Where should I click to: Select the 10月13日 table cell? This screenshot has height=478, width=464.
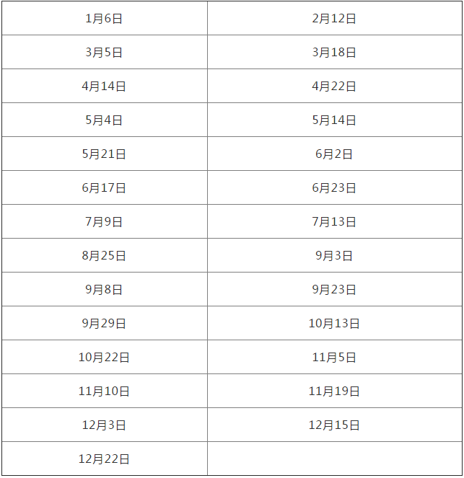coord(335,323)
